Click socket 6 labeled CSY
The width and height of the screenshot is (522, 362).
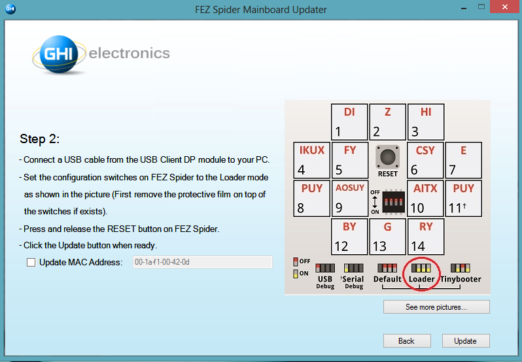click(x=426, y=160)
